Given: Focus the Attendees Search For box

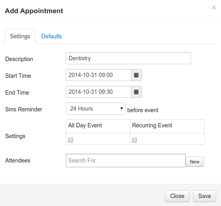Looking at the screenshot, I should pos(126,160).
